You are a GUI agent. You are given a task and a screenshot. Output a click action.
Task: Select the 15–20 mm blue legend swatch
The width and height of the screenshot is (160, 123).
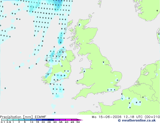pos(39,120)
